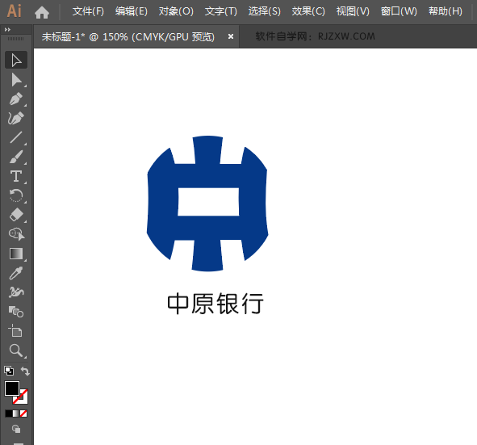
Task: Select the Curvature tool
Action: pyautogui.click(x=16, y=118)
